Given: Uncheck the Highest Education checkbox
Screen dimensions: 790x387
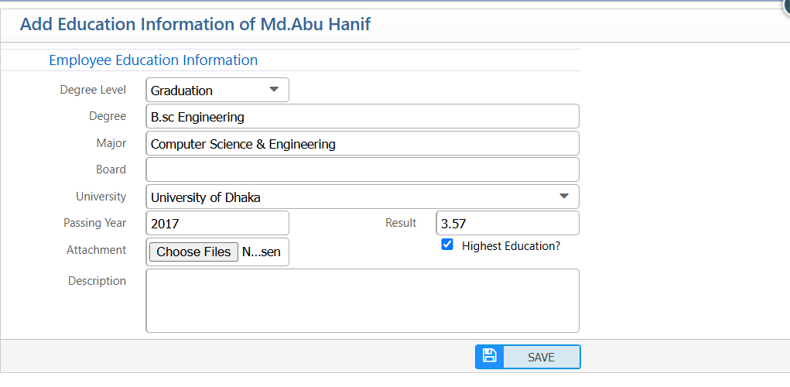Looking at the screenshot, I should click(x=447, y=245).
